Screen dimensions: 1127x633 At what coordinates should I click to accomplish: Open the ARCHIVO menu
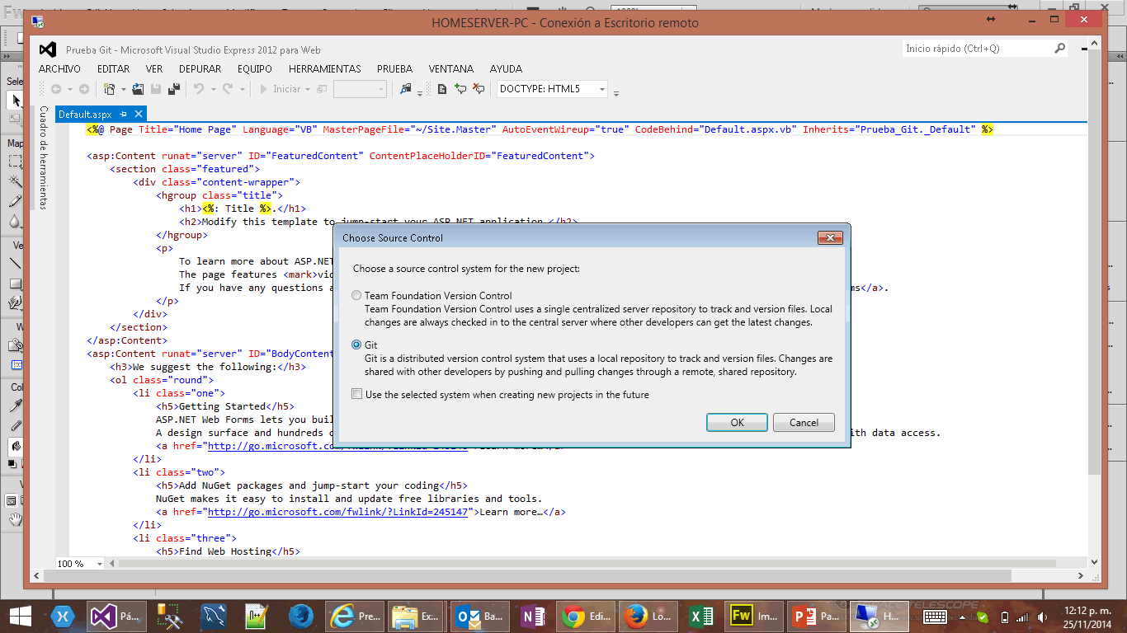(59, 69)
